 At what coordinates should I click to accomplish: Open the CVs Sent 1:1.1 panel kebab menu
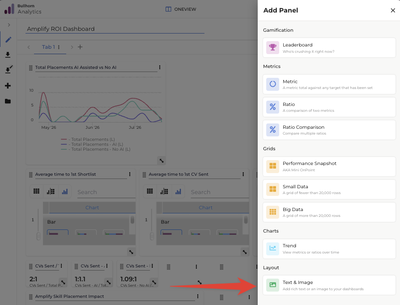[x=107, y=266]
